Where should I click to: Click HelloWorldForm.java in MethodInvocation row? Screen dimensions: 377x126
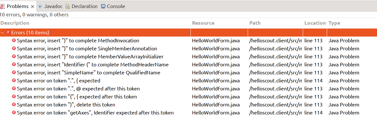click(216, 41)
